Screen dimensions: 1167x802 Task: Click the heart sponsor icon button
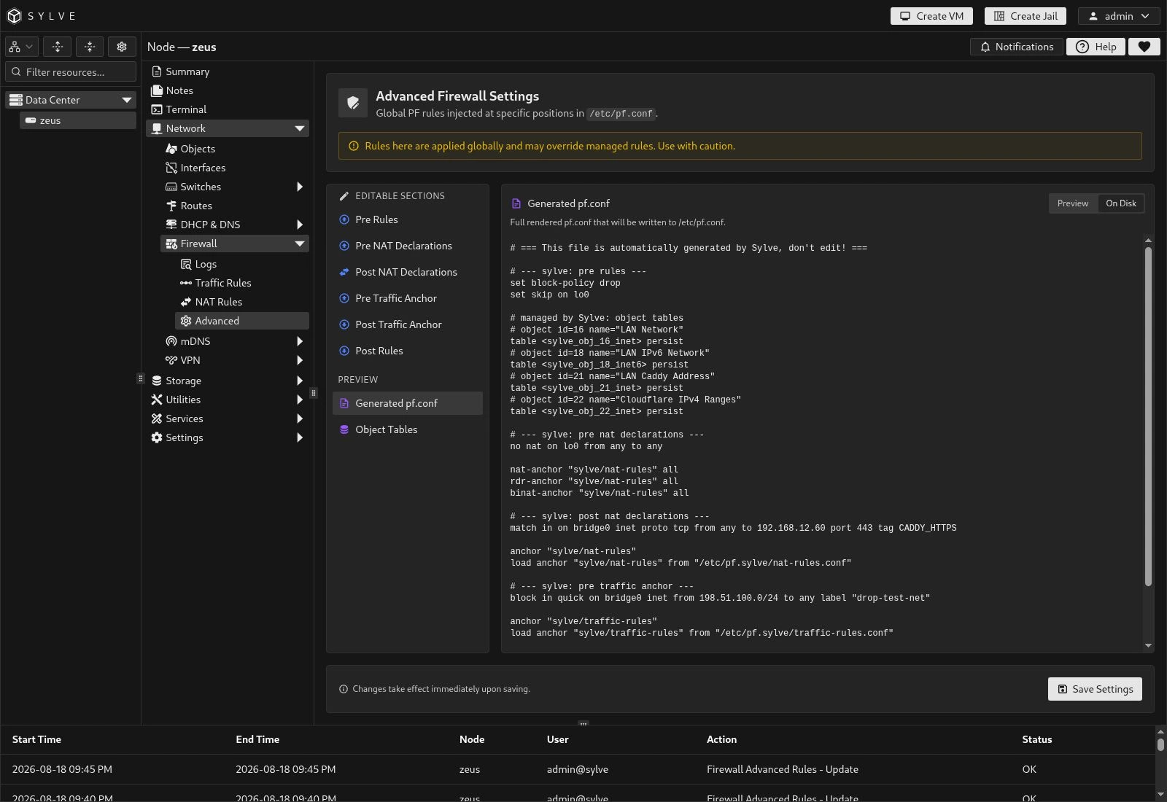[1144, 47]
